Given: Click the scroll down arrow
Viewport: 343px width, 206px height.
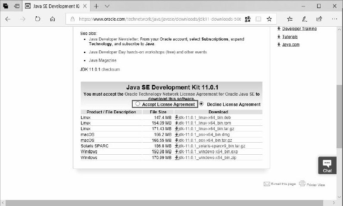Looking at the screenshot, I should coord(339,197).
